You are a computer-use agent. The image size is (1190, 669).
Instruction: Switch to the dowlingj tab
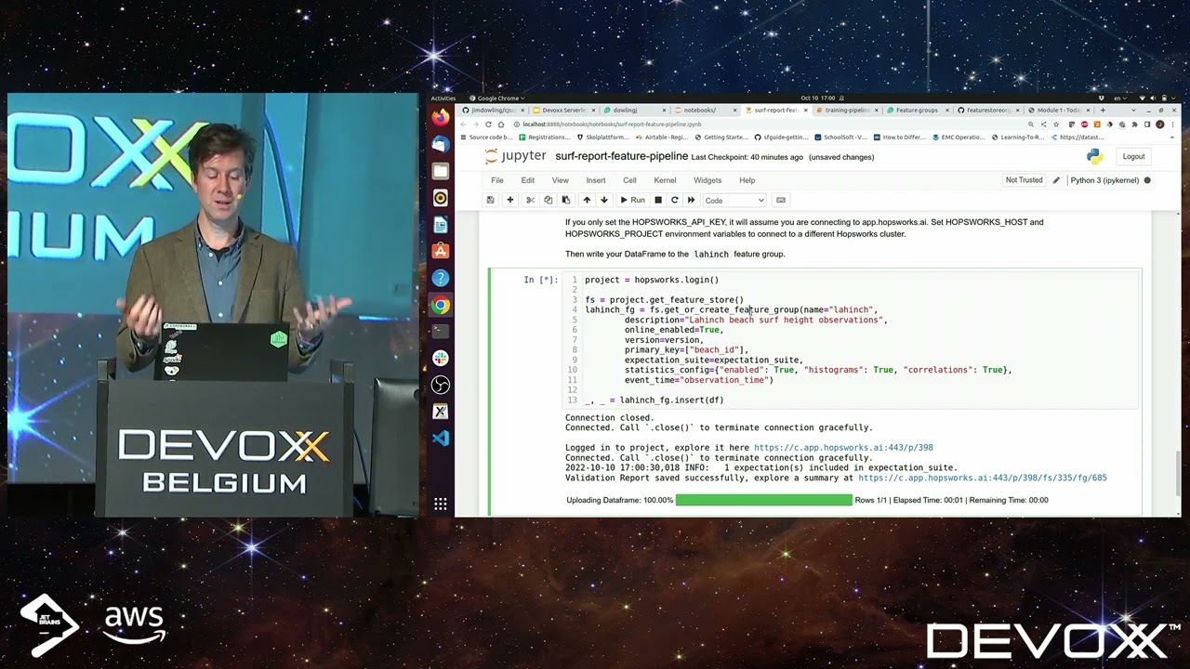[634, 110]
